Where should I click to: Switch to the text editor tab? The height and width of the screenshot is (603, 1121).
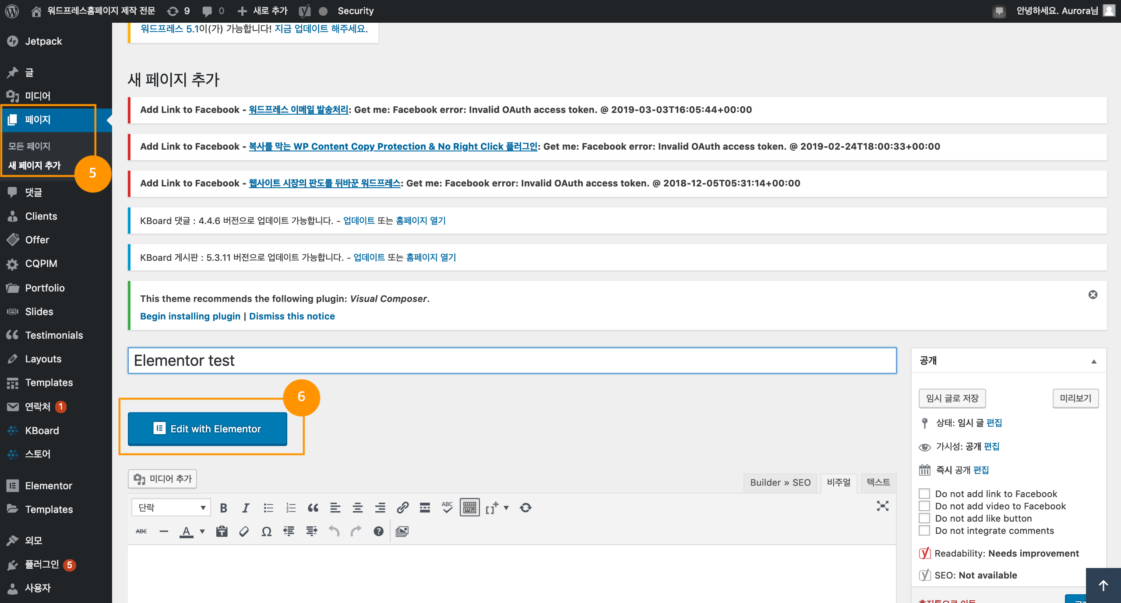(x=878, y=482)
